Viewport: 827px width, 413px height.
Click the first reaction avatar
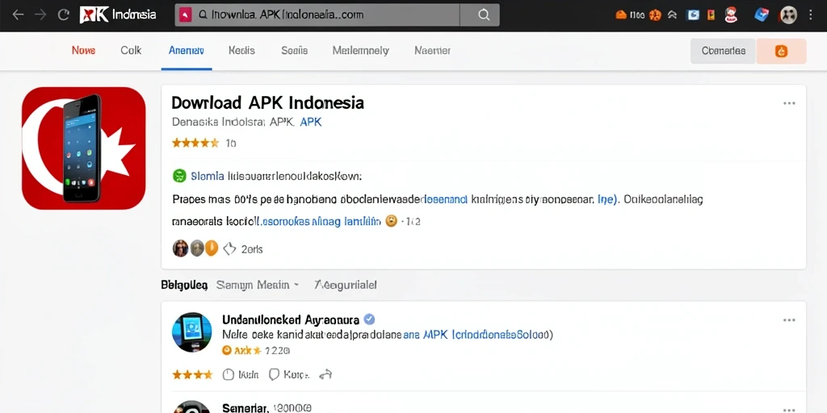click(180, 248)
